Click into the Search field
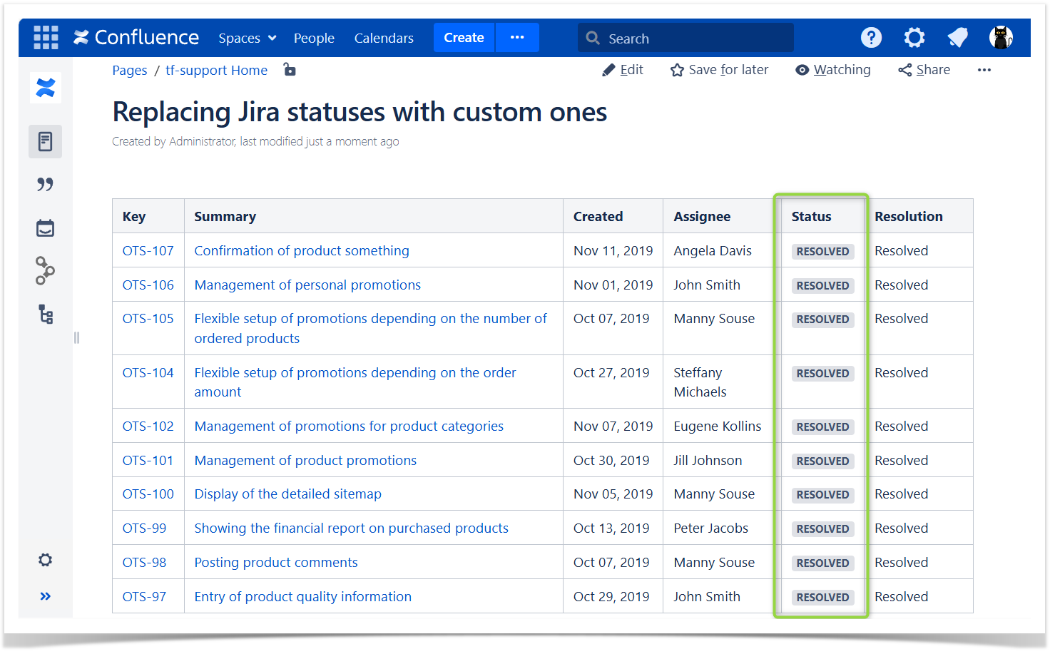The image size is (1055, 654). [x=685, y=39]
